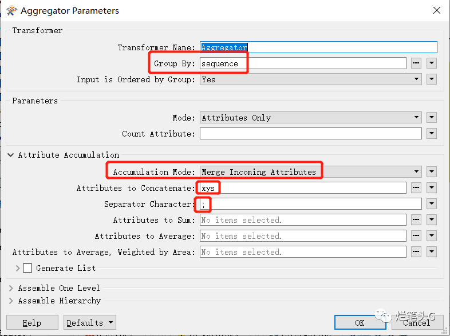450x336 pixels.
Task: Open ellipsis picker for Attributes to Concatenate
Action: coord(416,188)
